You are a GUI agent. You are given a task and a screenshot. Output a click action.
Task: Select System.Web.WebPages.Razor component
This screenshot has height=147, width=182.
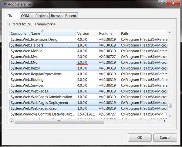89,108
